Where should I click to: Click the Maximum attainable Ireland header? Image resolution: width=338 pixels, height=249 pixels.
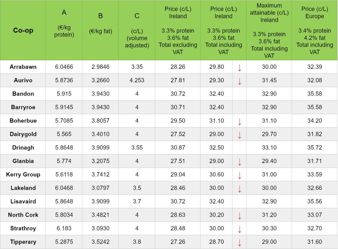(269, 30)
